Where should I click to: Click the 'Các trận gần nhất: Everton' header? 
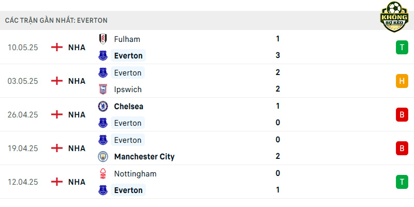pyautogui.click(x=56, y=21)
